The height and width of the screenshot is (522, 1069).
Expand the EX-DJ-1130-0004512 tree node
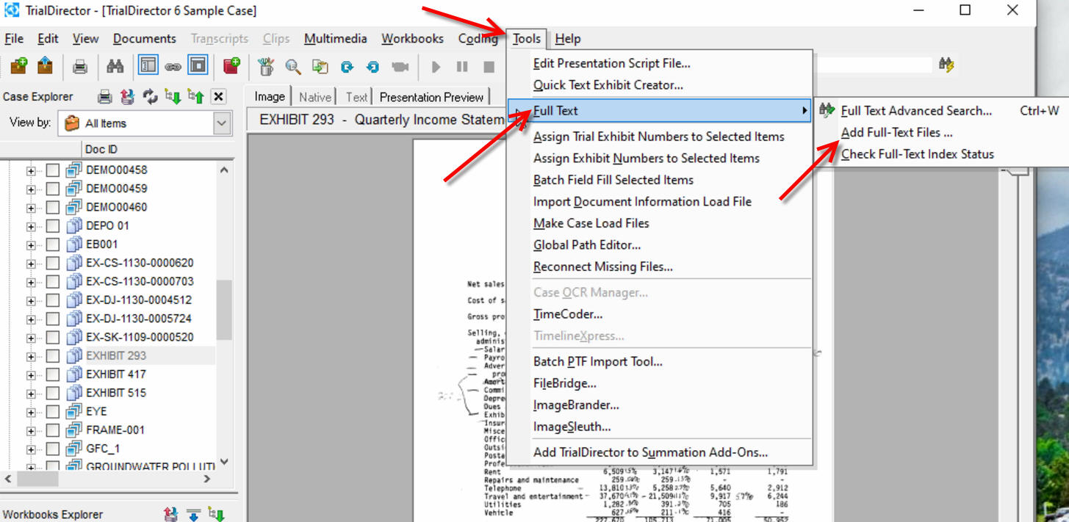tap(31, 300)
